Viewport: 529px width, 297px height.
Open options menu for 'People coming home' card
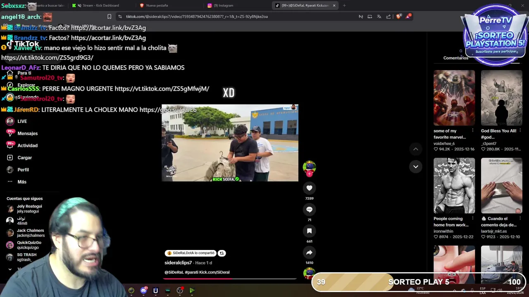pos(473,219)
